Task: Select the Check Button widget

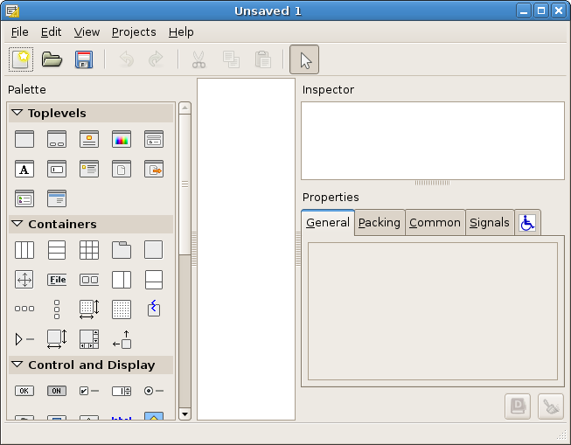Action: click(x=89, y=391)
